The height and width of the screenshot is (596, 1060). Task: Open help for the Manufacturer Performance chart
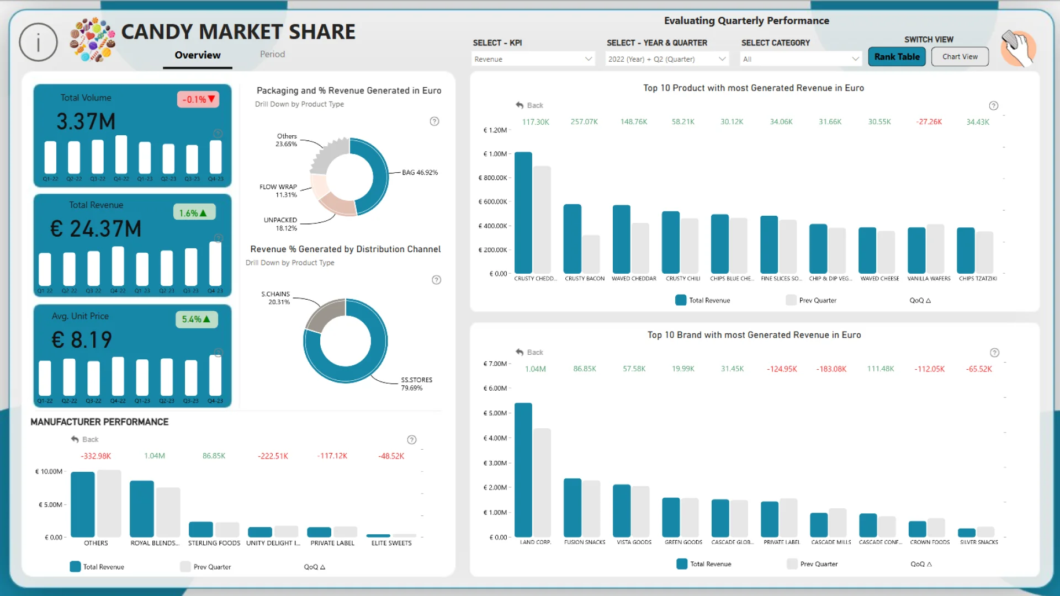(x=412, y=440)
